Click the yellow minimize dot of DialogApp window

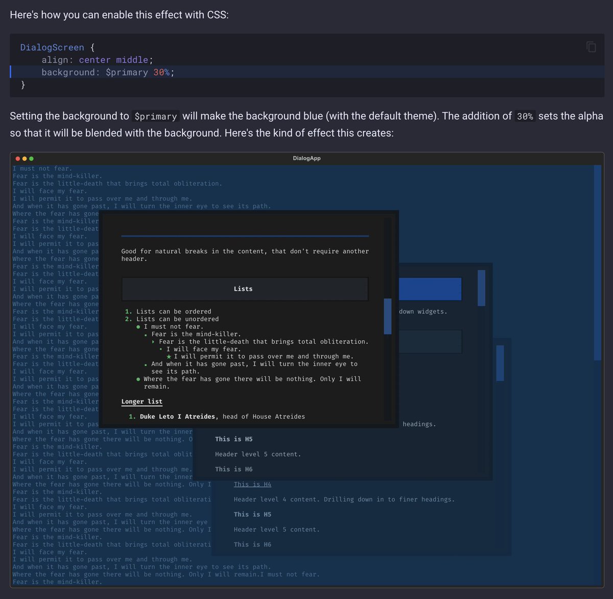[25, 159]
